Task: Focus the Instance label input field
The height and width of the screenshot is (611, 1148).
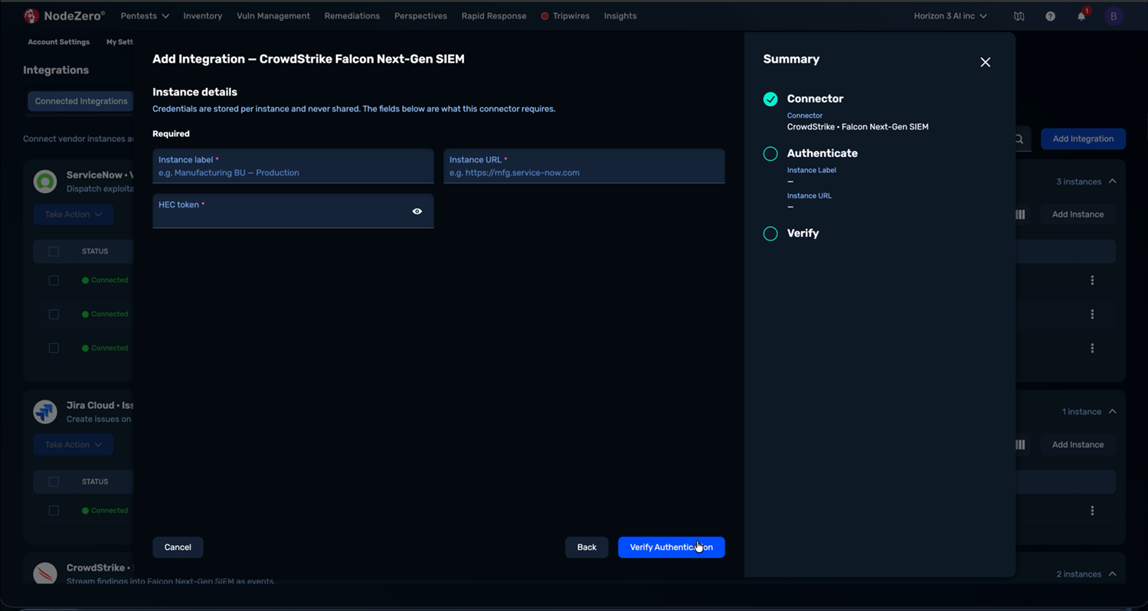Action: point(293,166)
